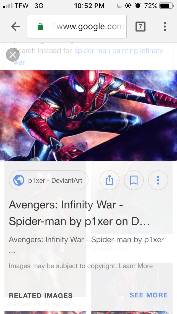Tap the battery indicator in status bar
The width and height of the screenshot is (177, 314).
pos(166,6)
